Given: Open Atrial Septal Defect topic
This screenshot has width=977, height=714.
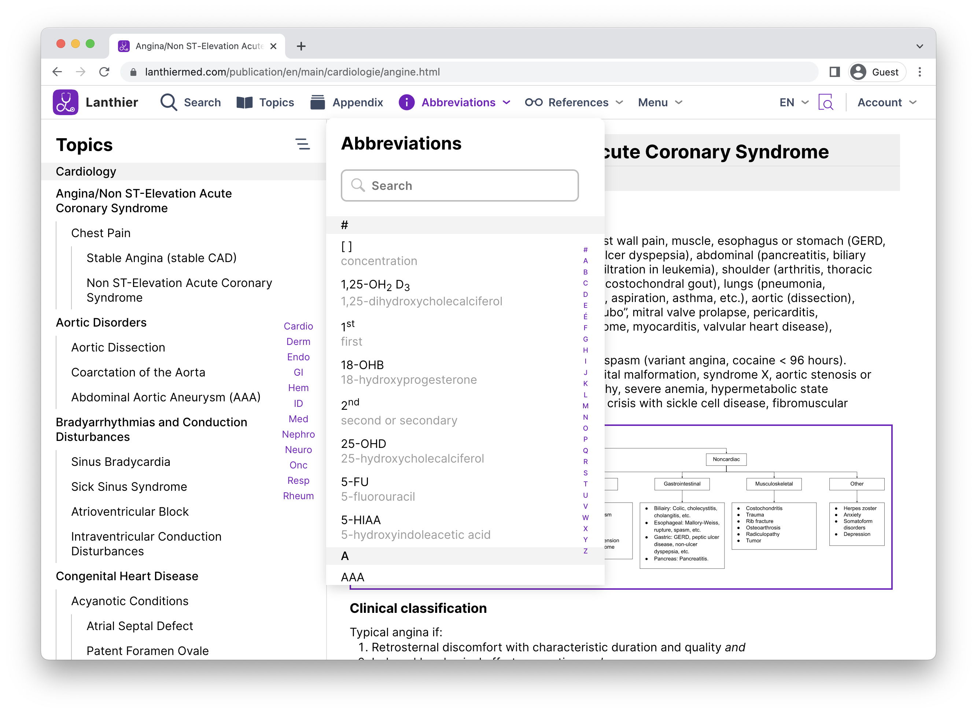Looking at the screenshot, I should [x=140, y=626].
